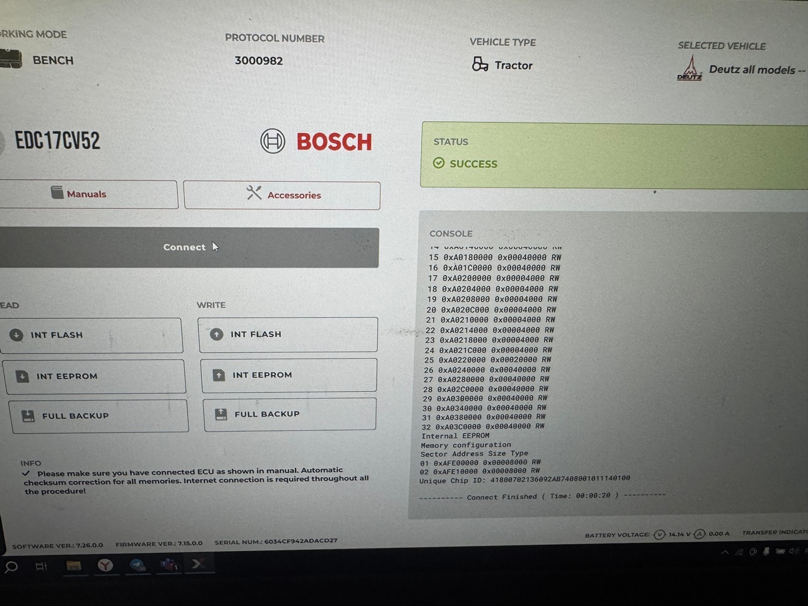Viewport: 808px width, 606px height.
Task: Write INT FLASH to ECU
Action: point(288,335)
